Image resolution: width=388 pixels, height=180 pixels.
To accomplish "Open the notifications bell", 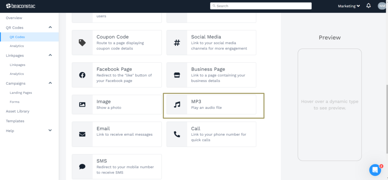I will [x=369, y=6].
